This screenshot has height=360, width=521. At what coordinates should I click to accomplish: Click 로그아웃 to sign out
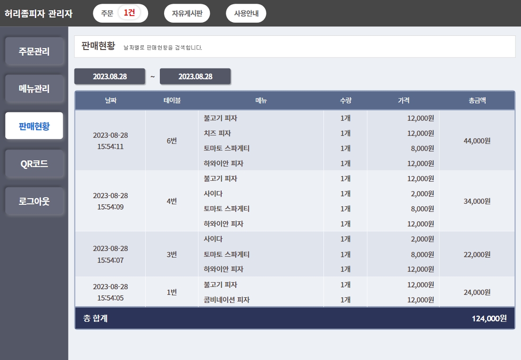click(x=34, y=201)
